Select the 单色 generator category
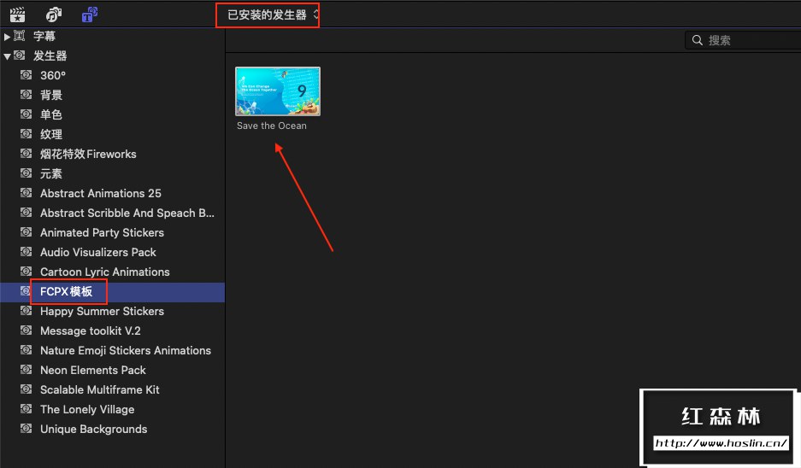 pos(112,114)
